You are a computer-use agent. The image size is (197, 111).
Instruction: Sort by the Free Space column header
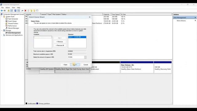click(116, 14)
